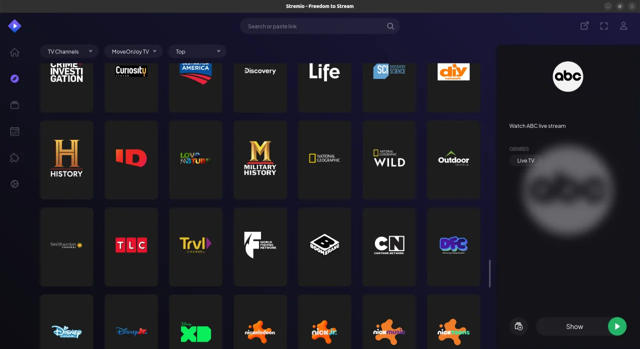Select the World Fishing Network channel

(x=260, y=247)
